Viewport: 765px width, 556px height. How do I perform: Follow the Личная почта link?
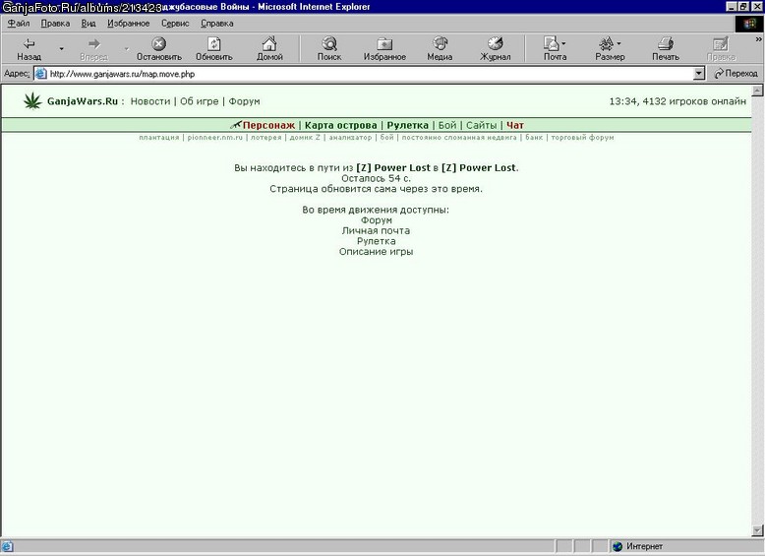point(376,231)
